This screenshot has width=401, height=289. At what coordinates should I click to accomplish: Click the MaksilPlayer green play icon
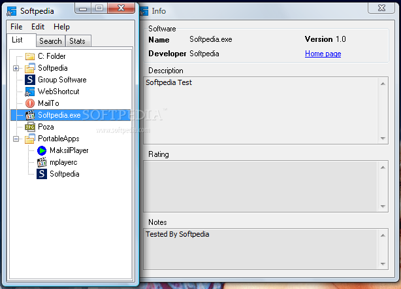point(42,150)
